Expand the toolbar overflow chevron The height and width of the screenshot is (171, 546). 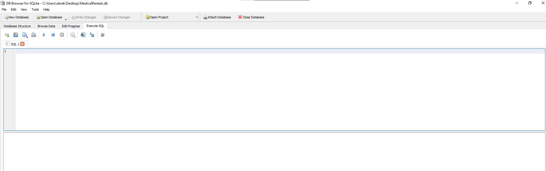(197, 17)
